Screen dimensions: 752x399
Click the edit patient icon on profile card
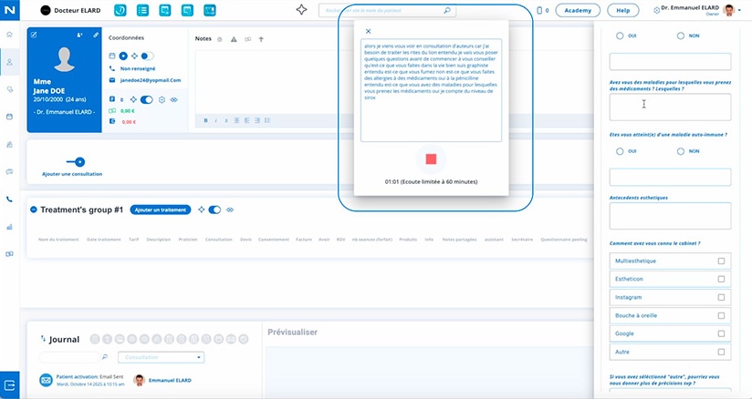(x=35, y=34)
